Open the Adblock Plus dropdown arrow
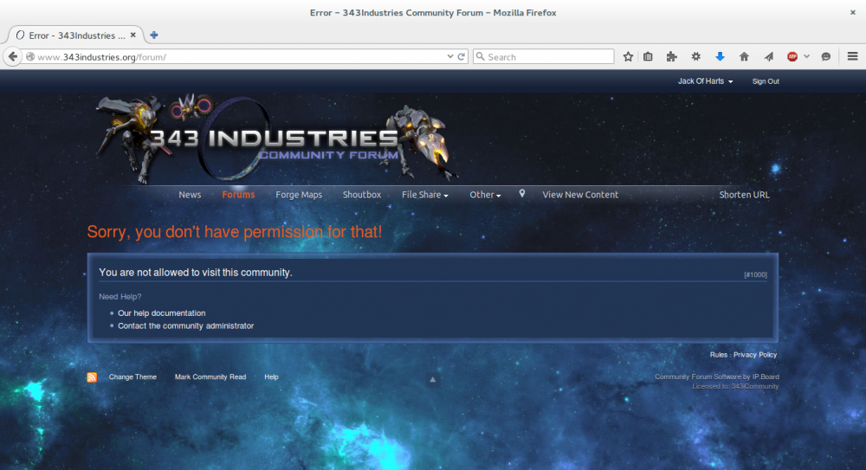 click(807, 56)
